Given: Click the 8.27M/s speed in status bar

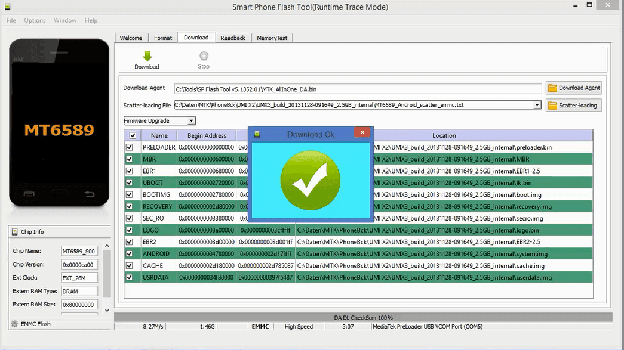Looking at the screenshot, I should [153, 327].
